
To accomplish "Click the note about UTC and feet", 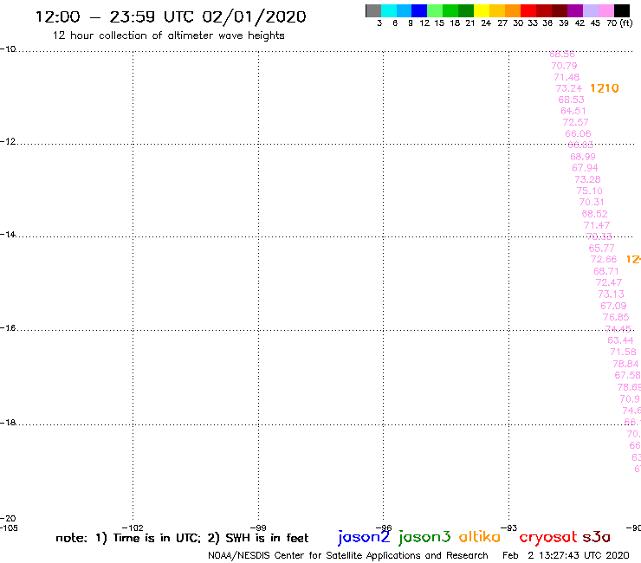I will click(182, 538).
